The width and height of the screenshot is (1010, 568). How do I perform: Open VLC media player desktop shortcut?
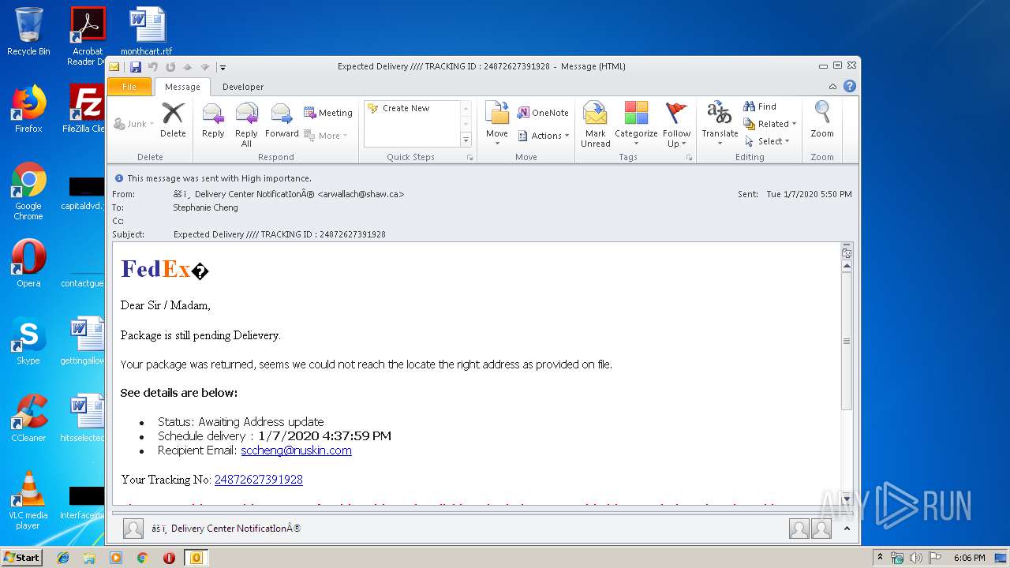click(x=28, y=500)
